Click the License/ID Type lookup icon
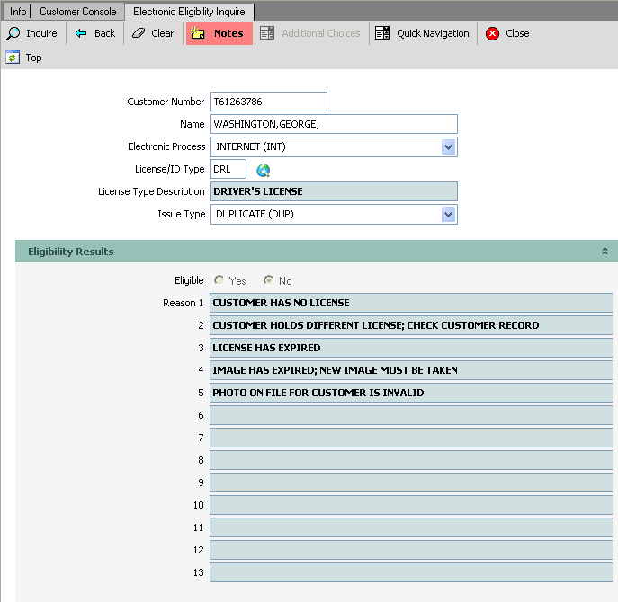This screenshot has width=618, height=602. click(x=263, y=170)
